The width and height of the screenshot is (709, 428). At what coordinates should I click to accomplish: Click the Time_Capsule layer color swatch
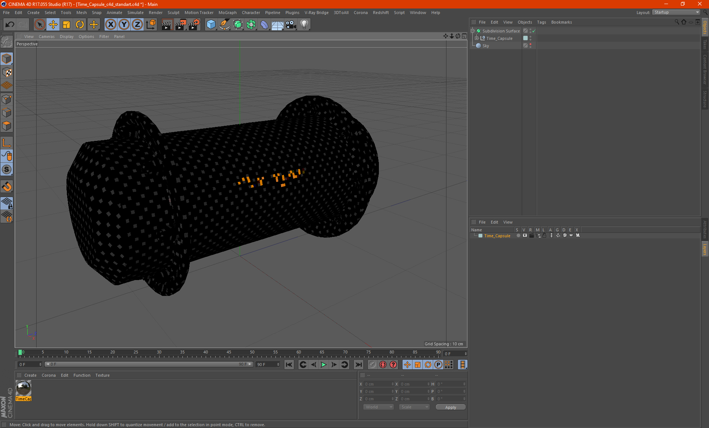(480, 236)
